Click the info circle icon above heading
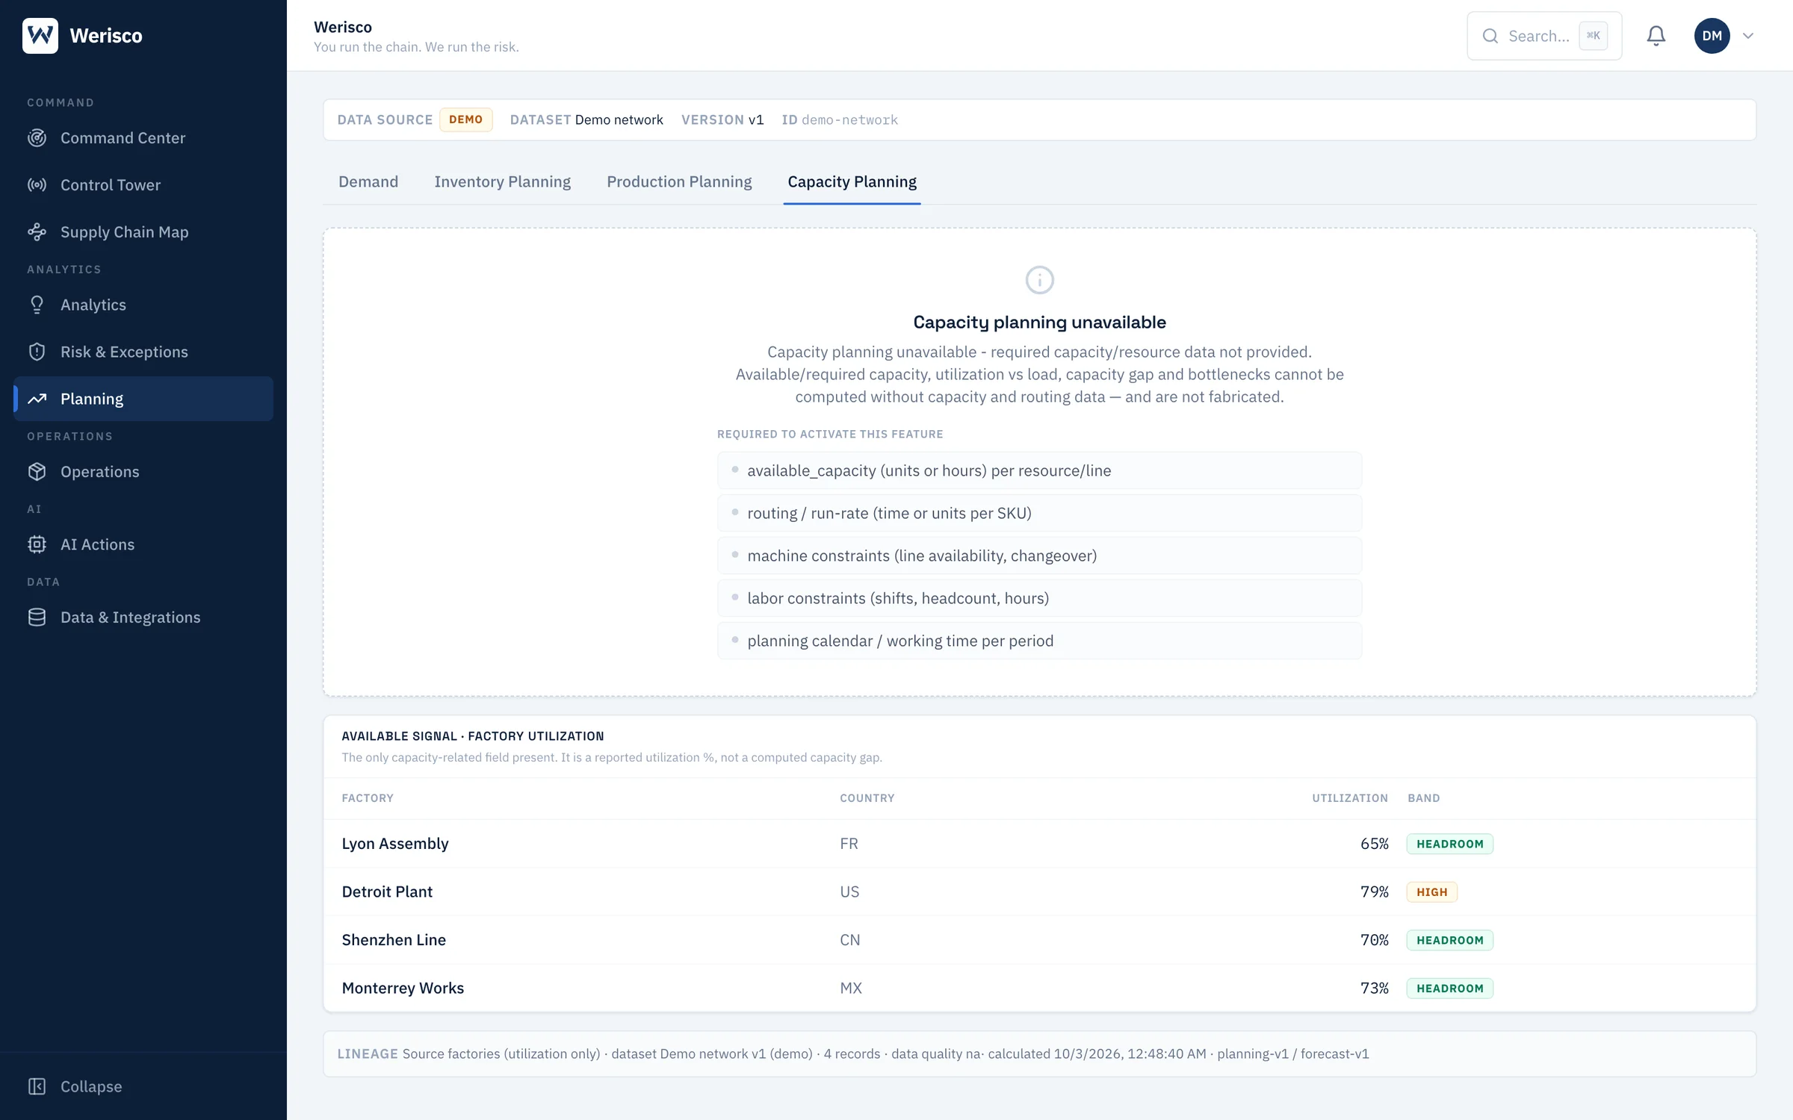 (x=1040, y=280)
